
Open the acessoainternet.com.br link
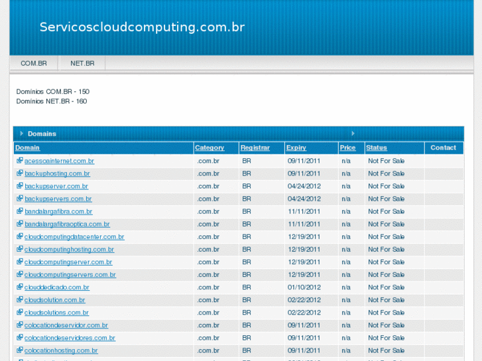pyautogui.click(x=59, y=161)
